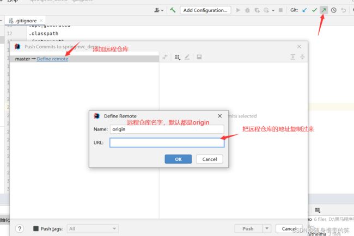Click the build project hammer icon
The image size is (354, 236).
pyautogui.click(x=173, y=10)
